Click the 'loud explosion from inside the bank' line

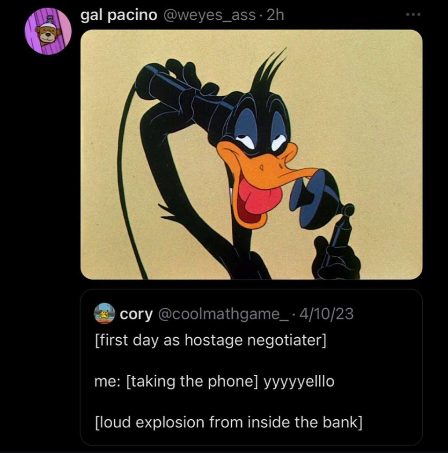pyautogui.click(x=228, y=422)
